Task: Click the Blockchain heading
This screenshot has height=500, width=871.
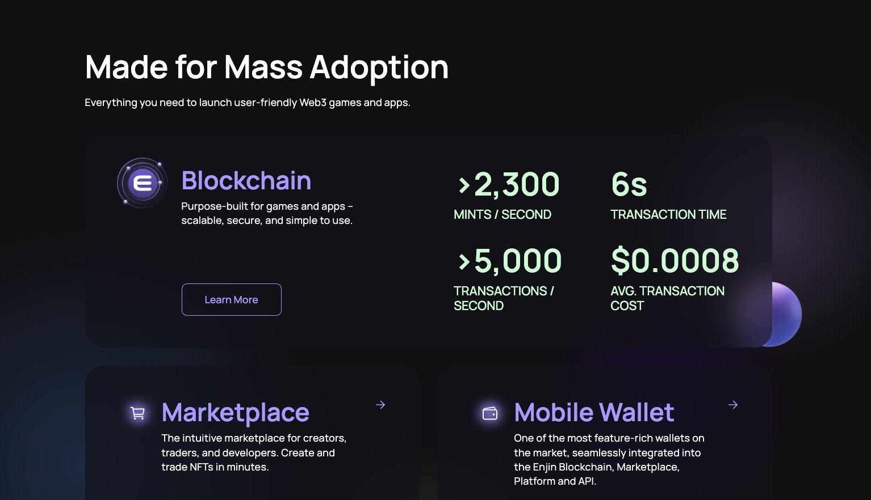Action: tap(246, 181)
